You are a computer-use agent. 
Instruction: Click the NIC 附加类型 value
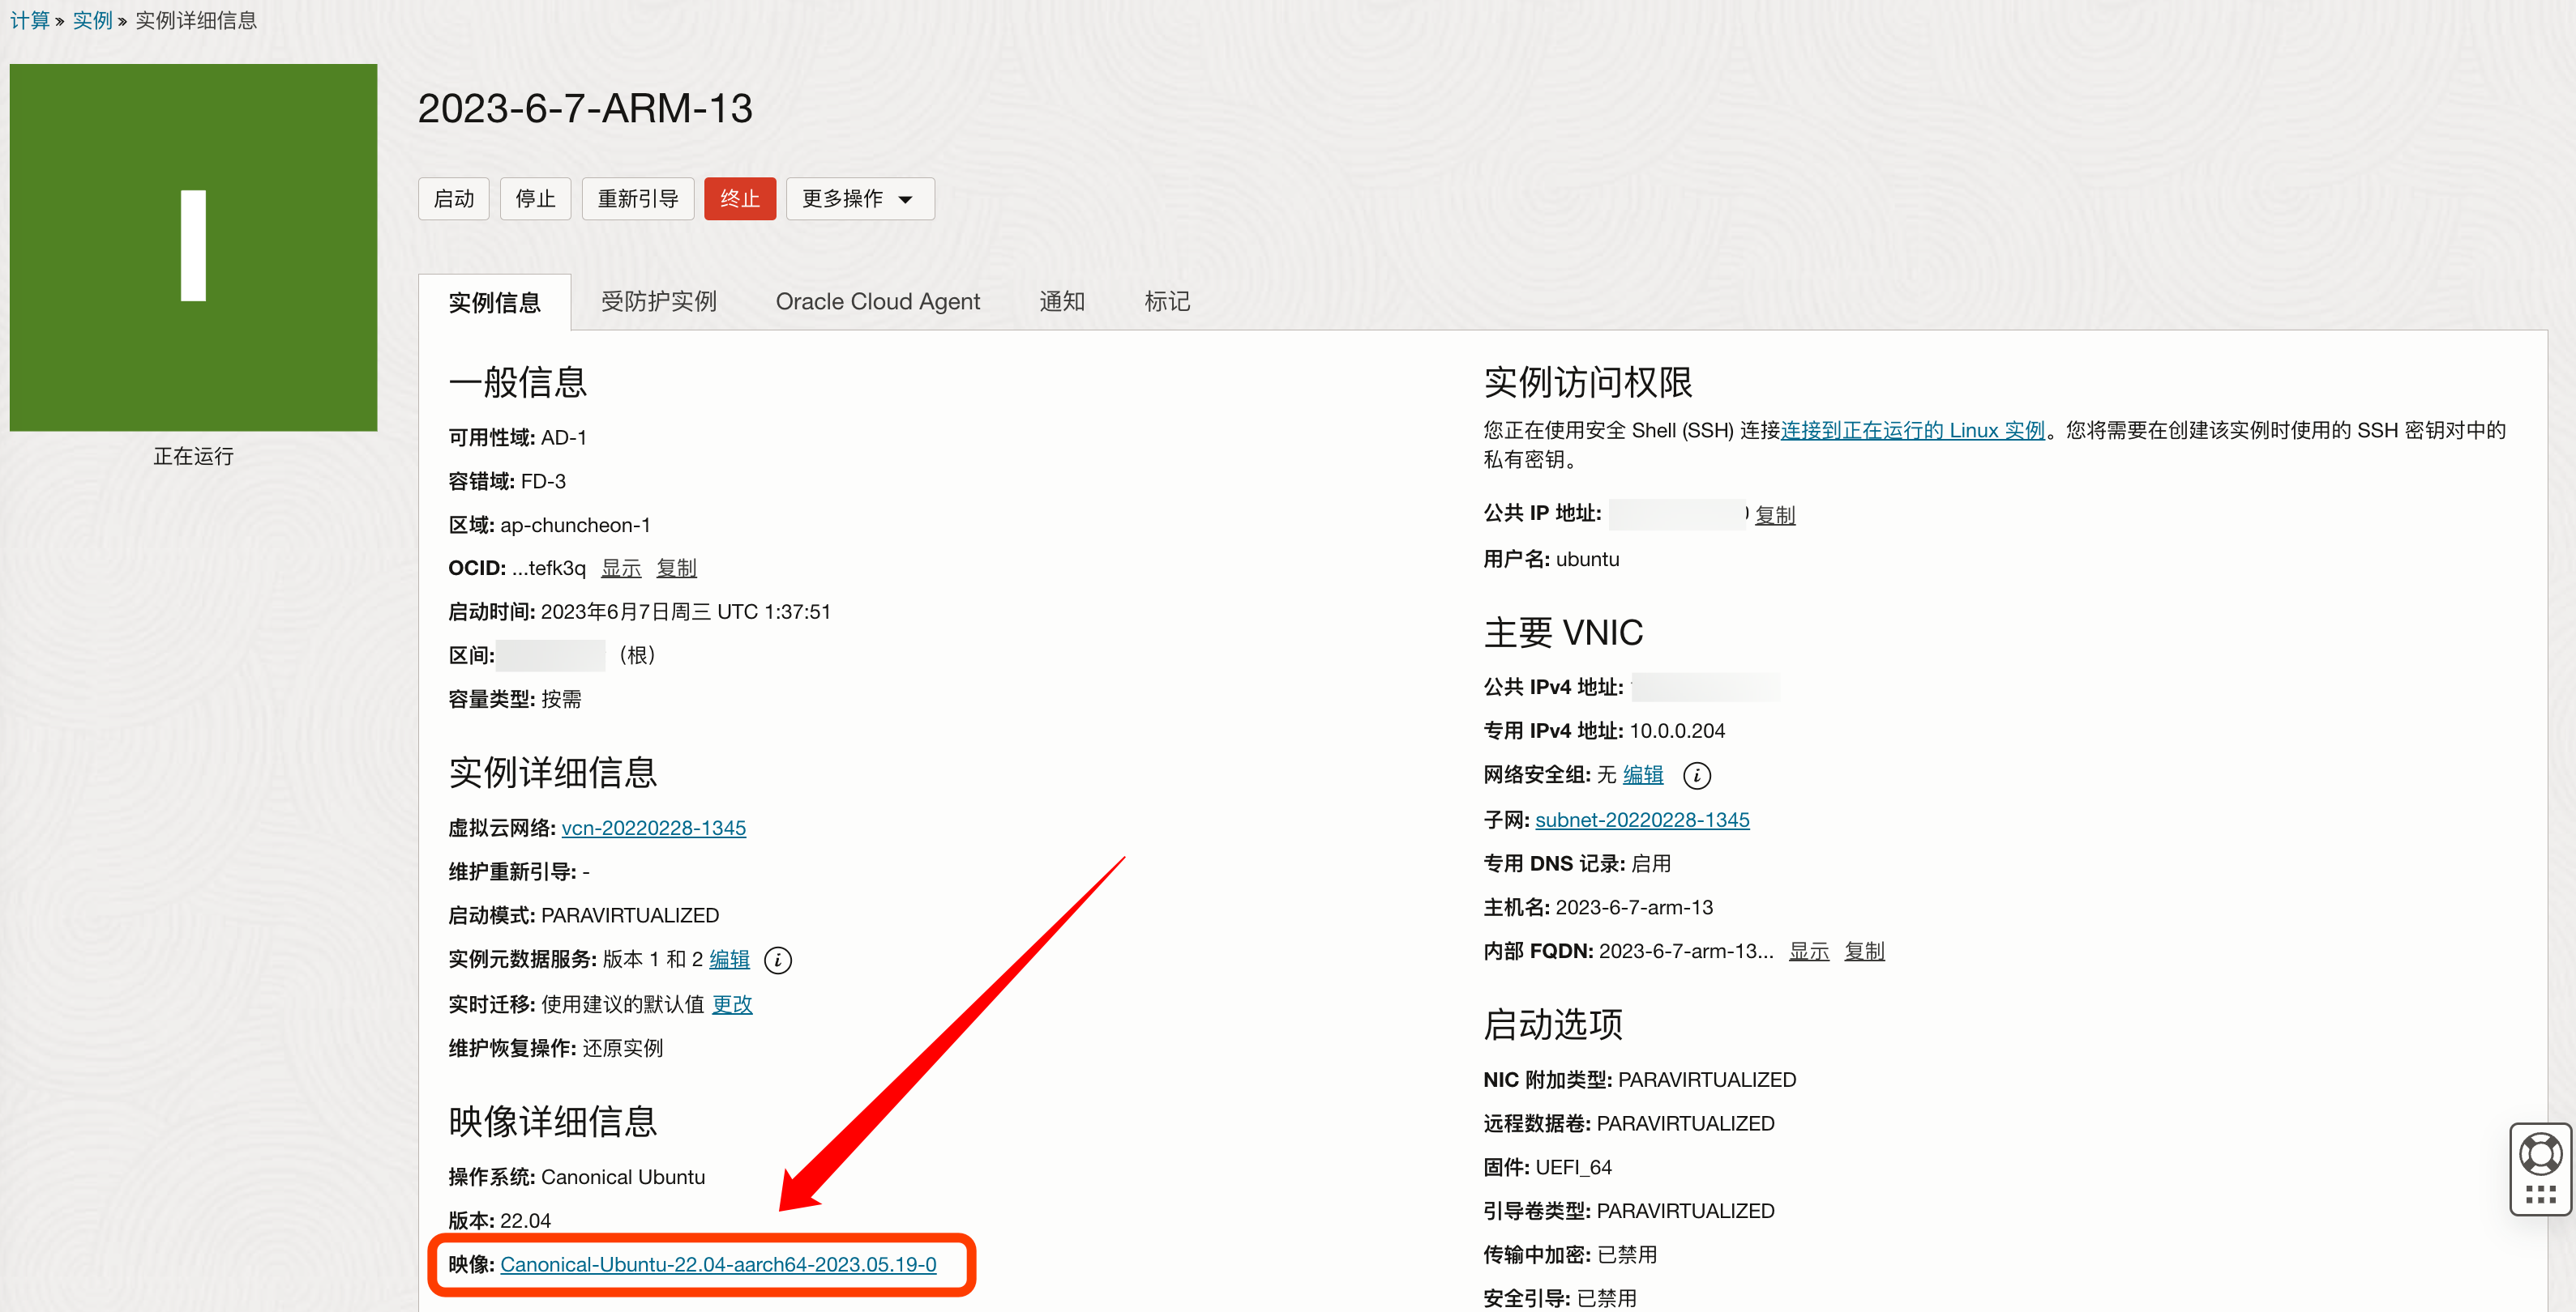1707,1080
